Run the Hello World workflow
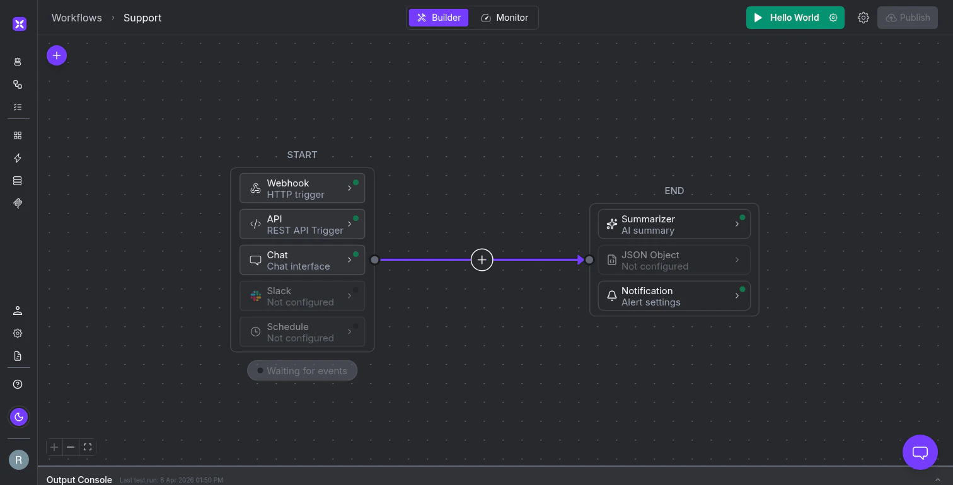953x485 pixels. 789,18
